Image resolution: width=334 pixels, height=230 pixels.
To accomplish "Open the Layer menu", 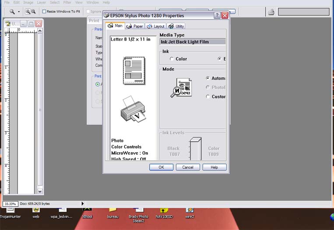I will tap(41, 3).
